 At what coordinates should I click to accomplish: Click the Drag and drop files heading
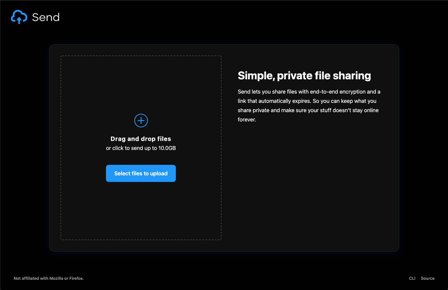141,139
